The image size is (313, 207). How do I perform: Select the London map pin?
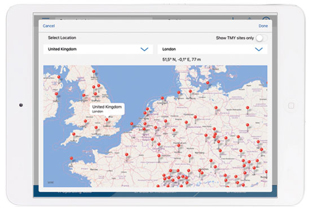107,120
